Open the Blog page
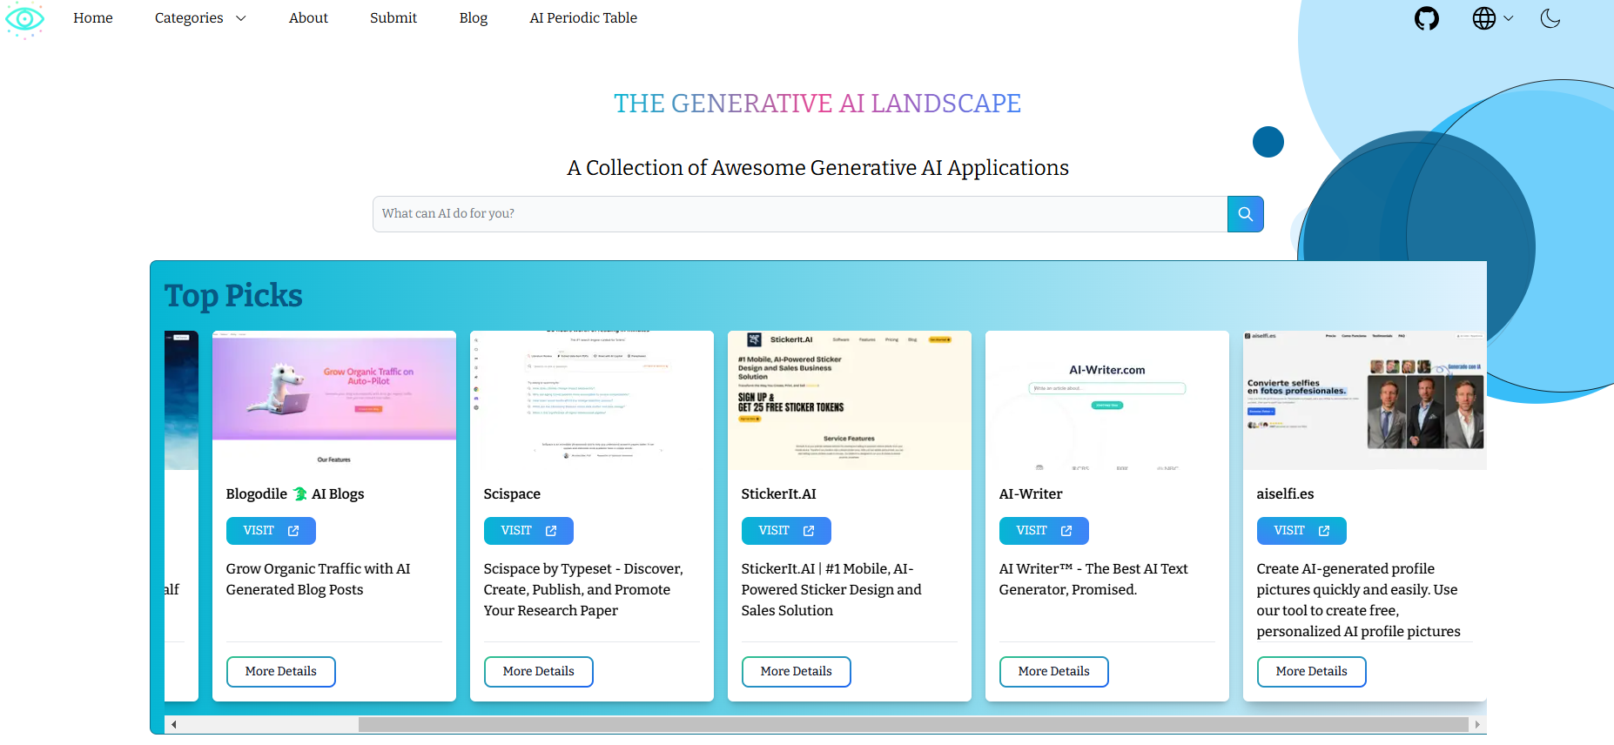Viewport: 1614px width, 745px height. tap(474, 18)
